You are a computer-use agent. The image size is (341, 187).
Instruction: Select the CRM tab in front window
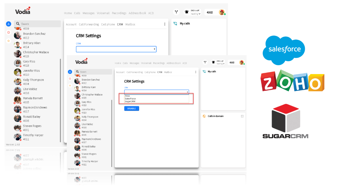[160, 72]
